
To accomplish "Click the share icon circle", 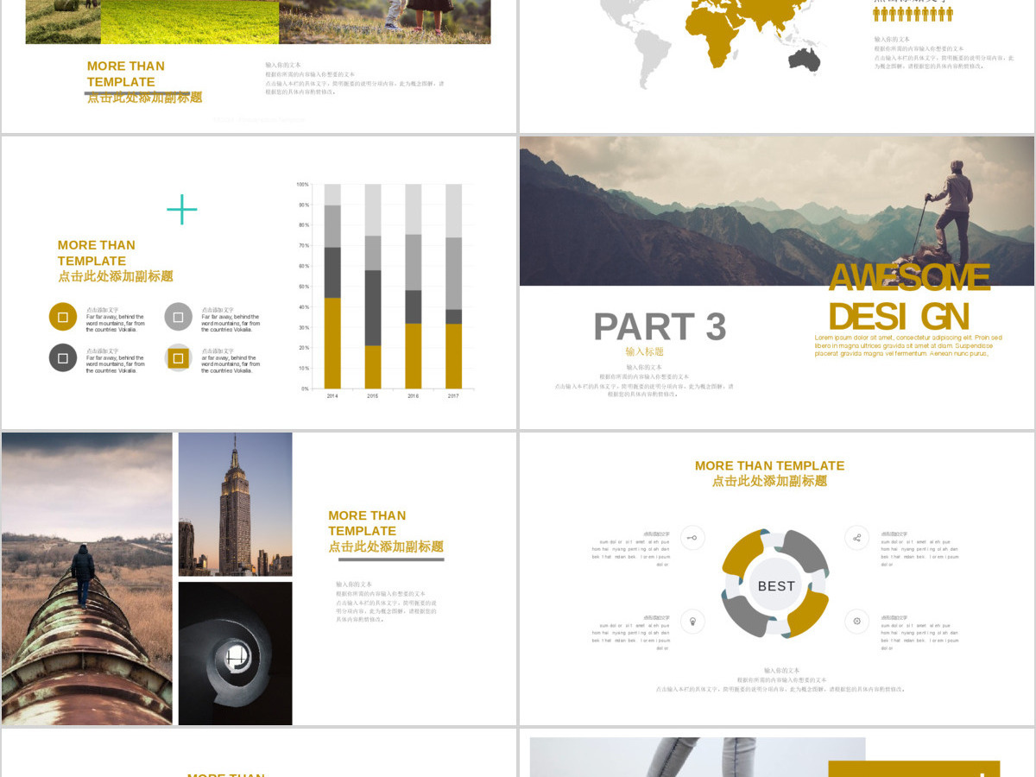I will (856, 538).
